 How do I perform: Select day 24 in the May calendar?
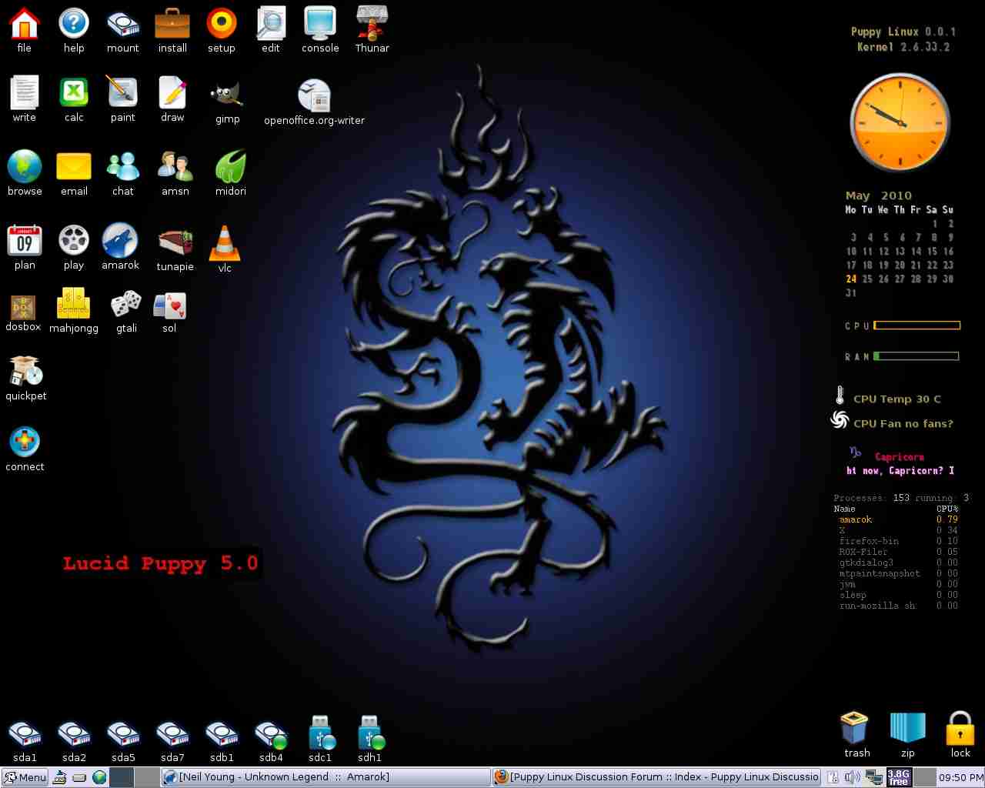tap(851, 279)
